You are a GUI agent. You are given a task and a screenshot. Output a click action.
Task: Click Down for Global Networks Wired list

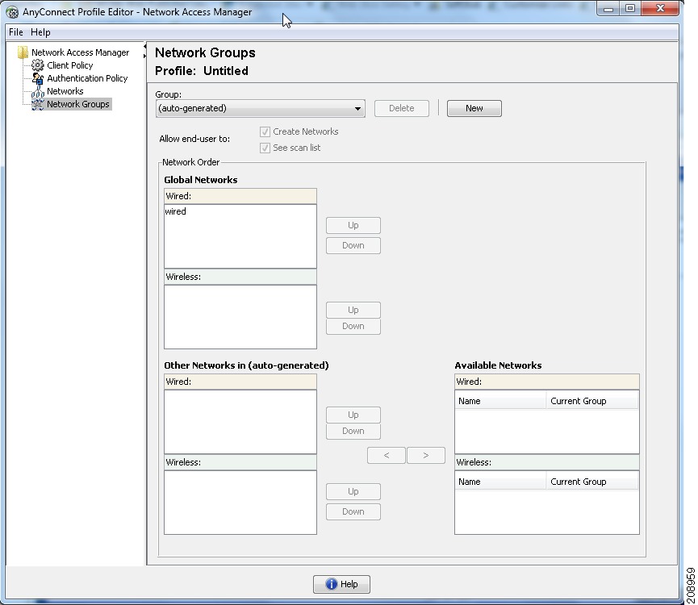(353, 245)
